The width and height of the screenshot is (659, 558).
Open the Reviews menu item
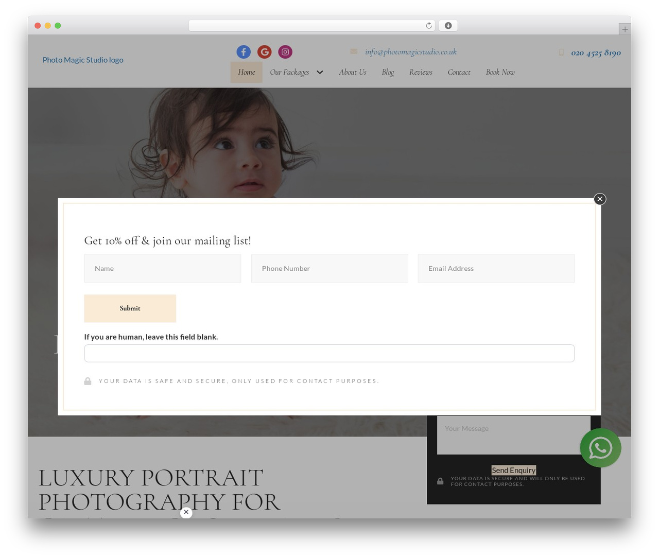pyautogui.click(x=421, y=72)
